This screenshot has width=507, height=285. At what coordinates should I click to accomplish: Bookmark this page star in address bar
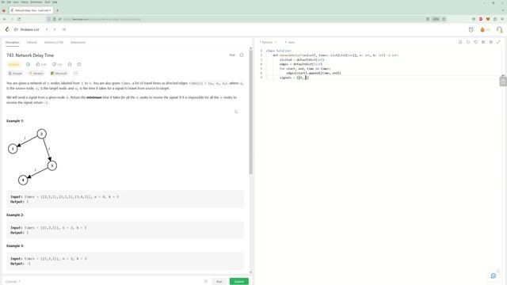(444, 19)
